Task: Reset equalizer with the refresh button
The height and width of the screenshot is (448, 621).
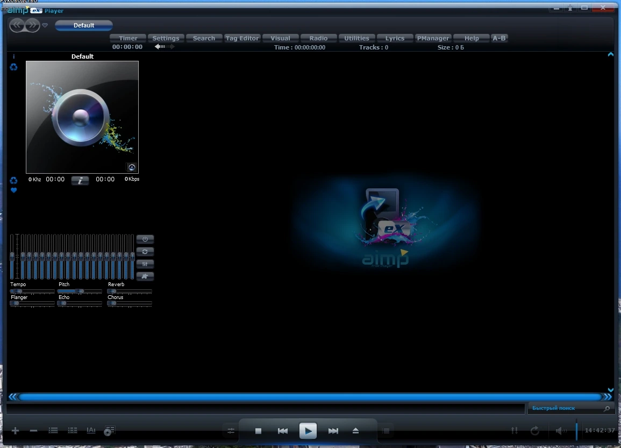Action: pyautogui.click(x=145, y=252)
